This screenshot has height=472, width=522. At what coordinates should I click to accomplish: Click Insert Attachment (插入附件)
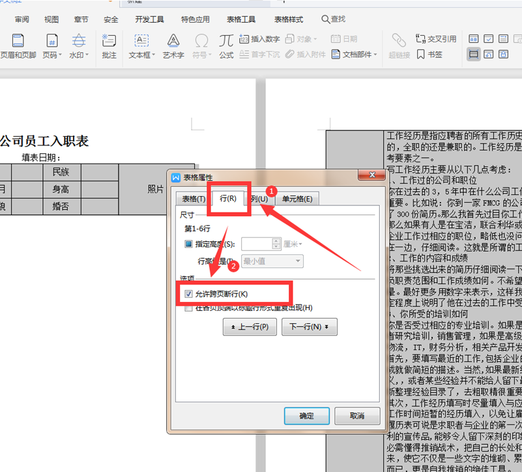(305, 54)
